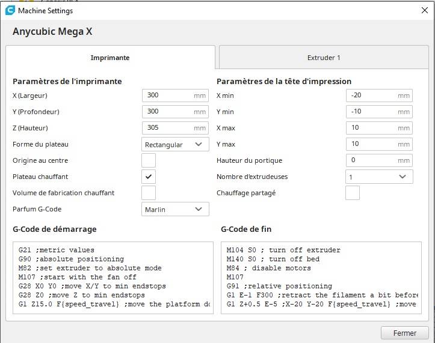
Task: Click inside the G-Code de démarrage text area
Action: click(113, 278)
